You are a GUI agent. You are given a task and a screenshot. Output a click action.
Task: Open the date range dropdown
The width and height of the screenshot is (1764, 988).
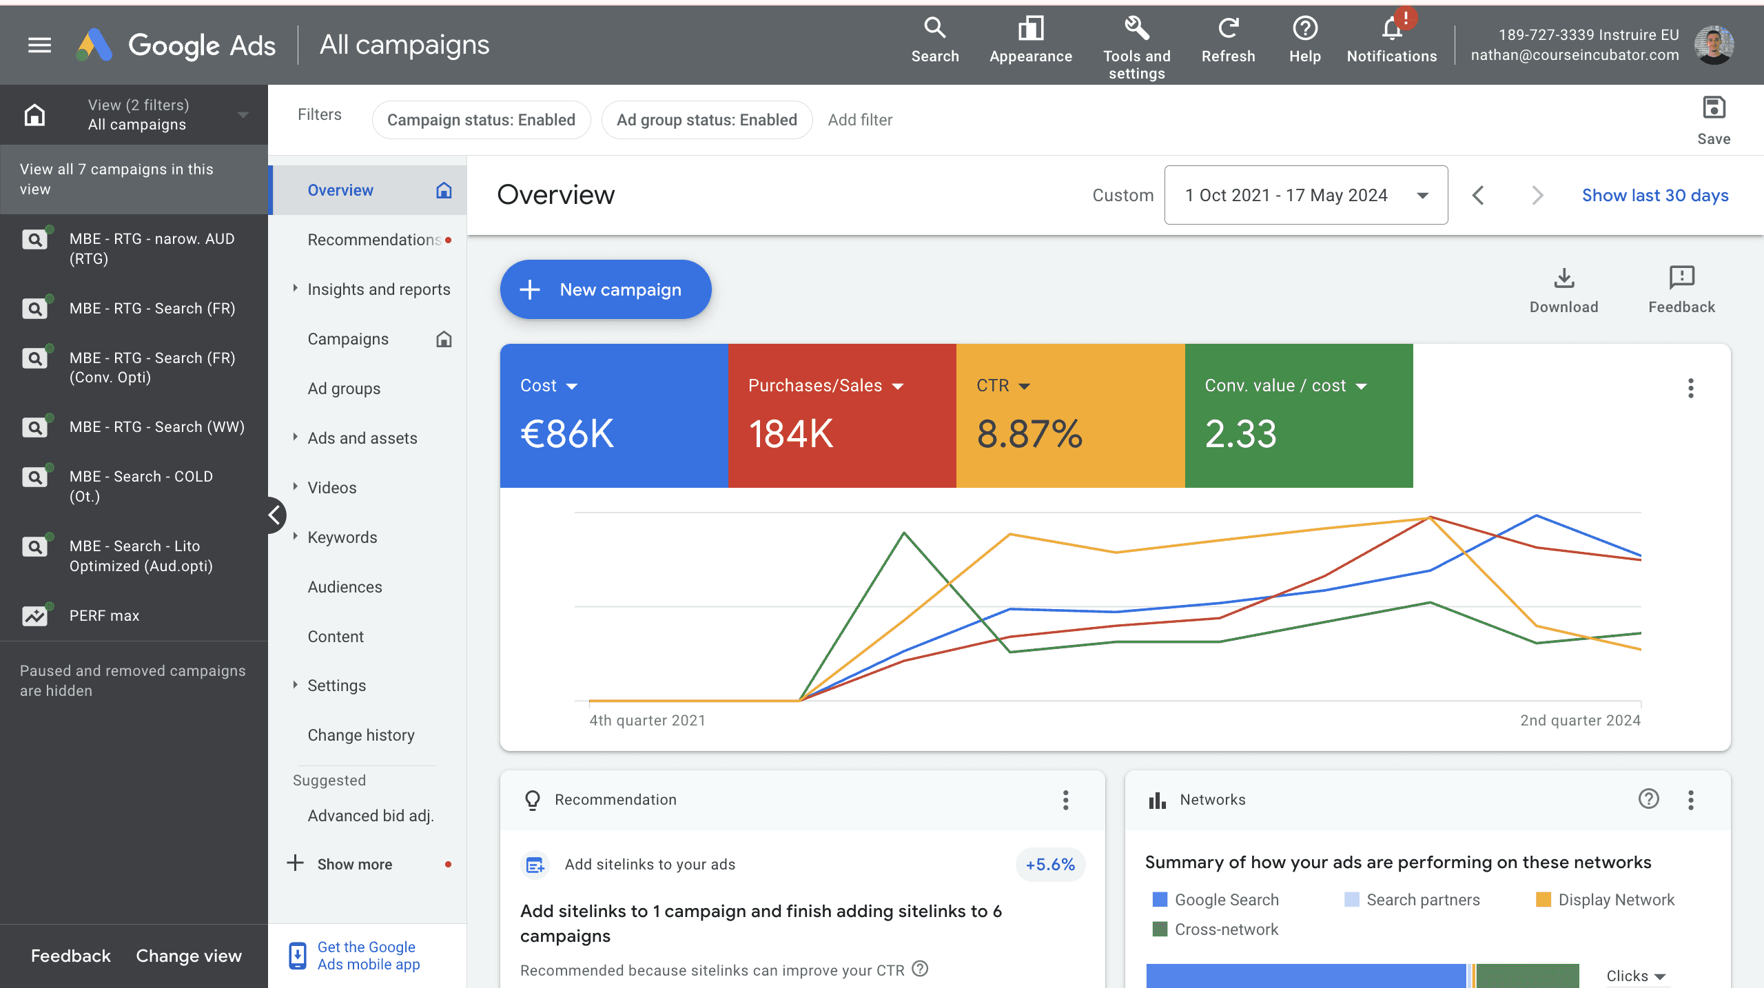click(1305, 195)
